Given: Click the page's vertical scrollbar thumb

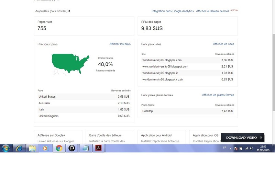Looking at the screenshot, I should (273, 72).
